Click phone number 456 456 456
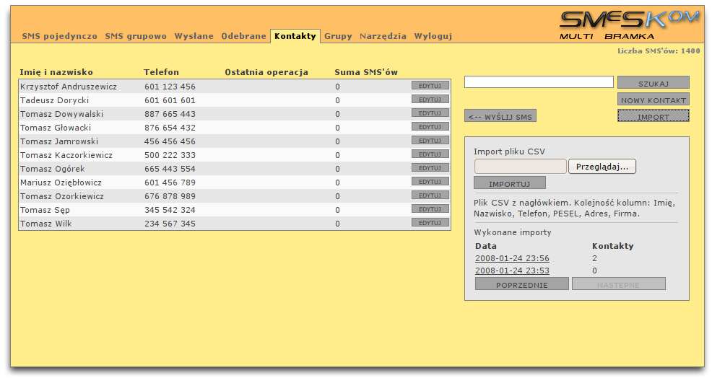Image resolution: width=712 pixels, height=378 pixels. (x=170, y=141)
